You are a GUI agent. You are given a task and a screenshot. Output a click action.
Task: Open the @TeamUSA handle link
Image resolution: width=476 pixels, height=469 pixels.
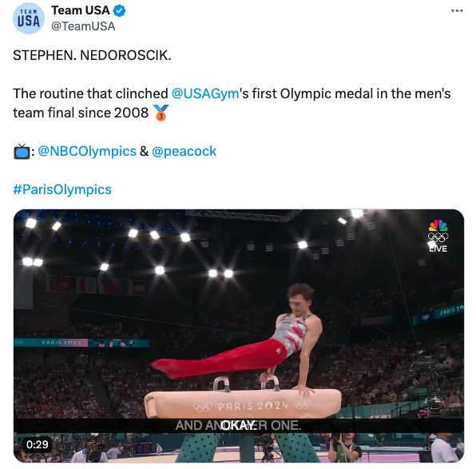pos(83,26)
